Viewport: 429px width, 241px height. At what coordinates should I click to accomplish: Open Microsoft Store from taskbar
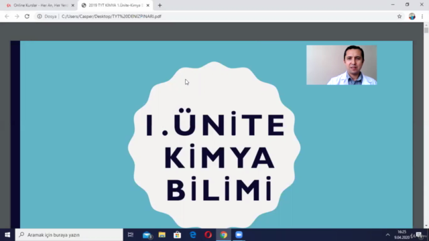coord(177,235)
